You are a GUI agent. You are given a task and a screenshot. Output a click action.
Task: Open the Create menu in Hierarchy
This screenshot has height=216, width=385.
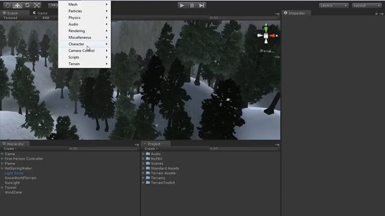pyautogui.click(x=10, y=149)
